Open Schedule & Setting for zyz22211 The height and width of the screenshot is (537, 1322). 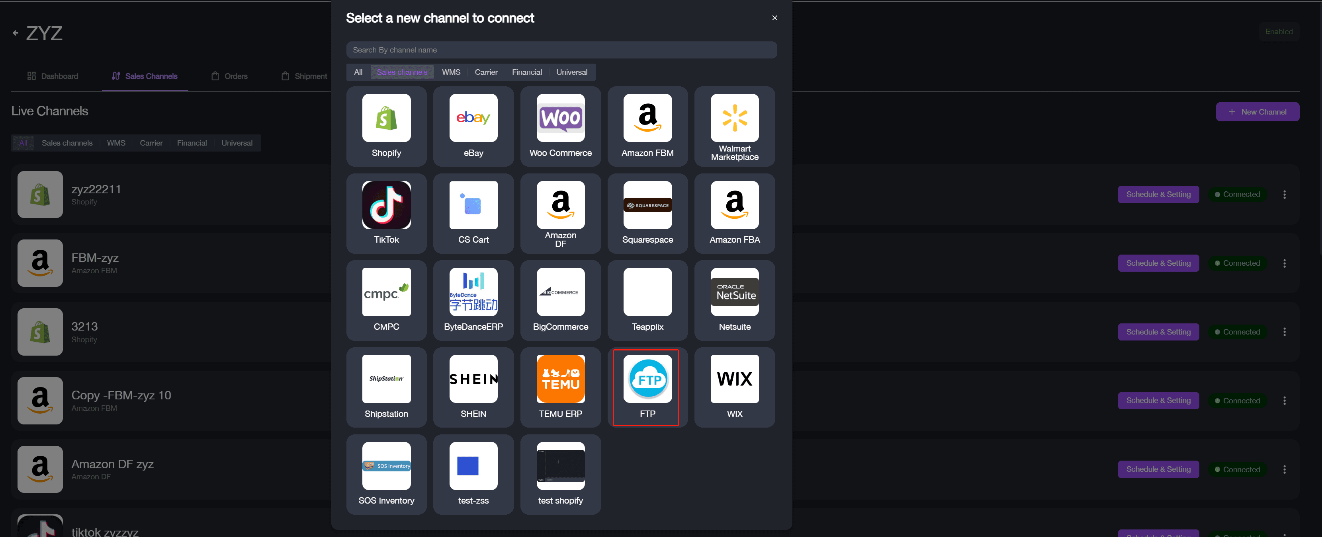coord(1158,195)
